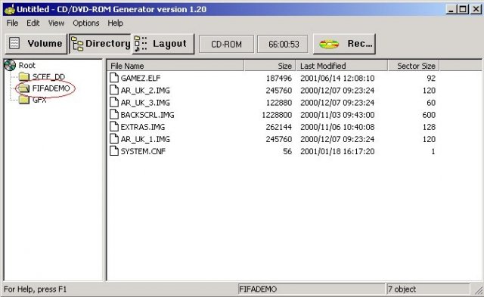Click the SYSTEM.CNF size value 56

coord(287,151)
